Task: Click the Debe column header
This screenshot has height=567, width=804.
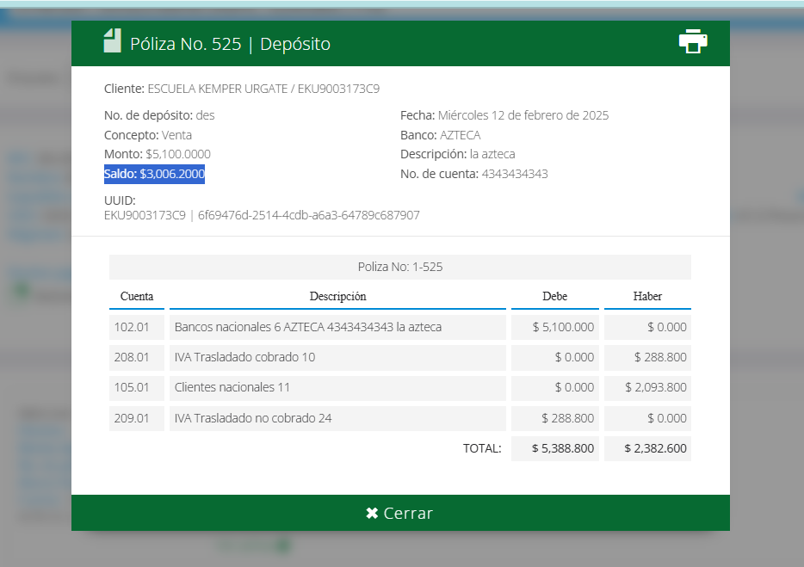Action: click(x=554, y=297)
